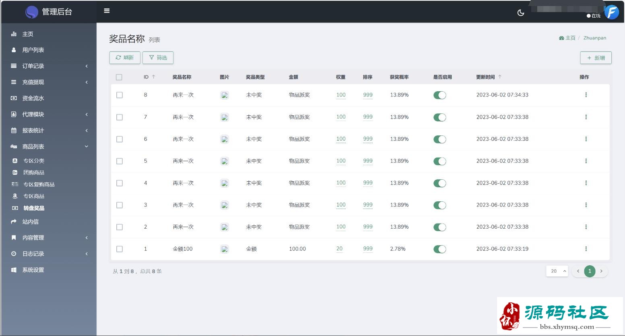Disable the 是否启用 switch for 金额100
This screenshot has height=336, width=625.
[440, 249]
